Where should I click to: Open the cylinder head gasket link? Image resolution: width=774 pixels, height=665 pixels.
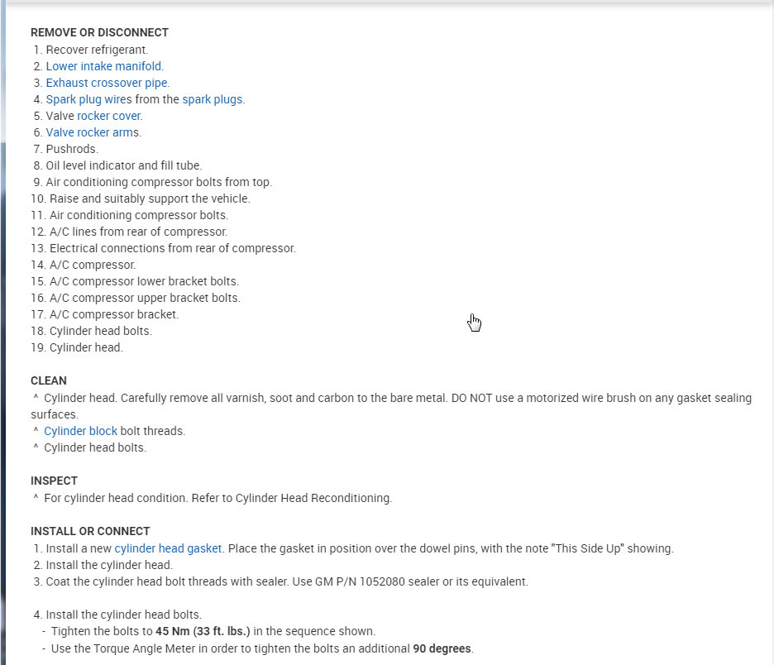coord(168,548)
